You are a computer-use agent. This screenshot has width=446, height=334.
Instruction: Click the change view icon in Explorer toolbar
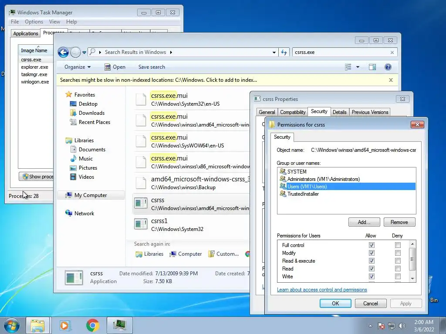pos(348,67)
